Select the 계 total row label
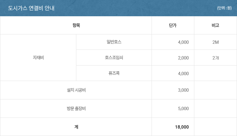This screenshot has width=237, height=136. (x=76, y=127)
